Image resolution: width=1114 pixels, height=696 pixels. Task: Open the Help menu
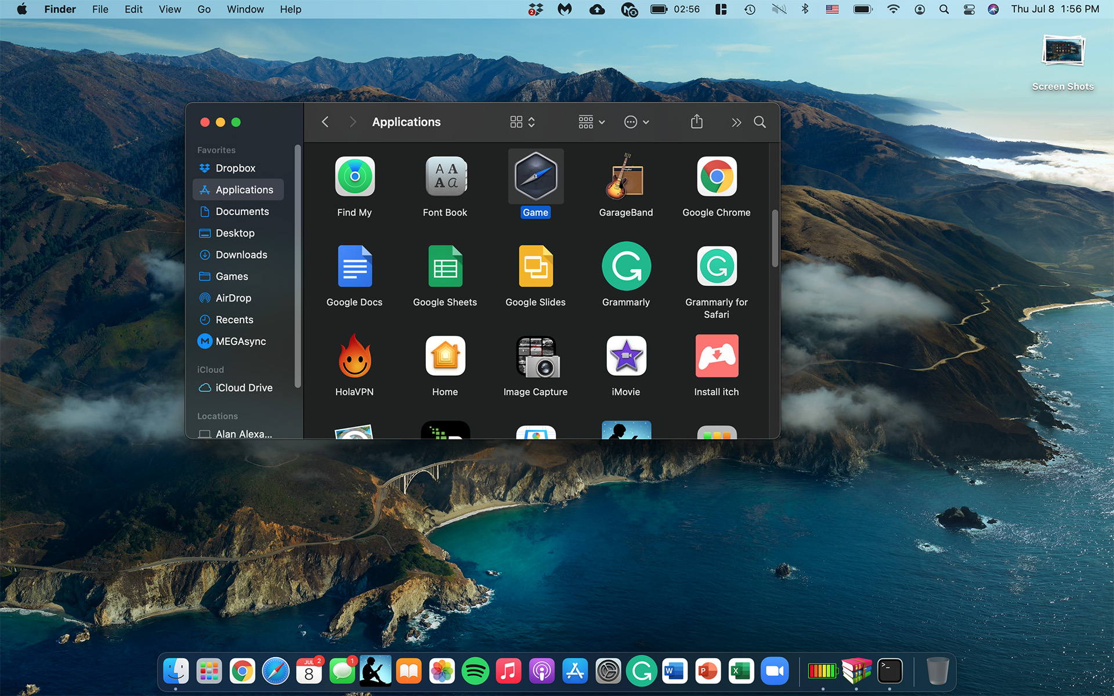pyautogui.click(x=291, y=9)
